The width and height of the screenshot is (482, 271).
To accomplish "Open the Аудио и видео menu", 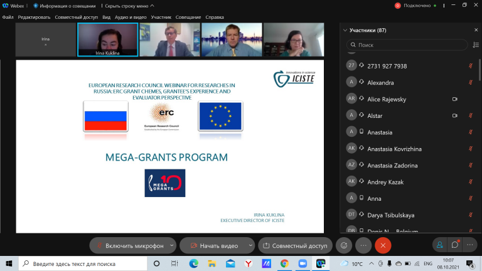I will point(131,17).
